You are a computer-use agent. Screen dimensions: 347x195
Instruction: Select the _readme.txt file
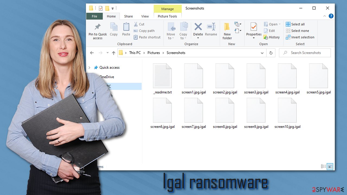(162, 79)
